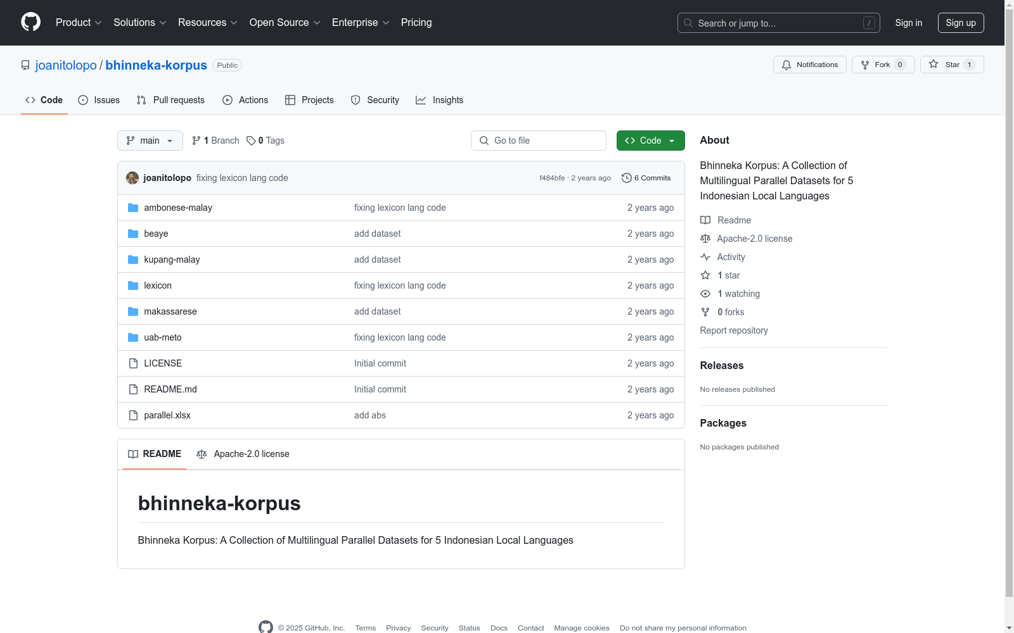The height and width of the screenshot is (633, 1014).
Task: Click the kupang-malay folder icon
Action: (133, 260)
